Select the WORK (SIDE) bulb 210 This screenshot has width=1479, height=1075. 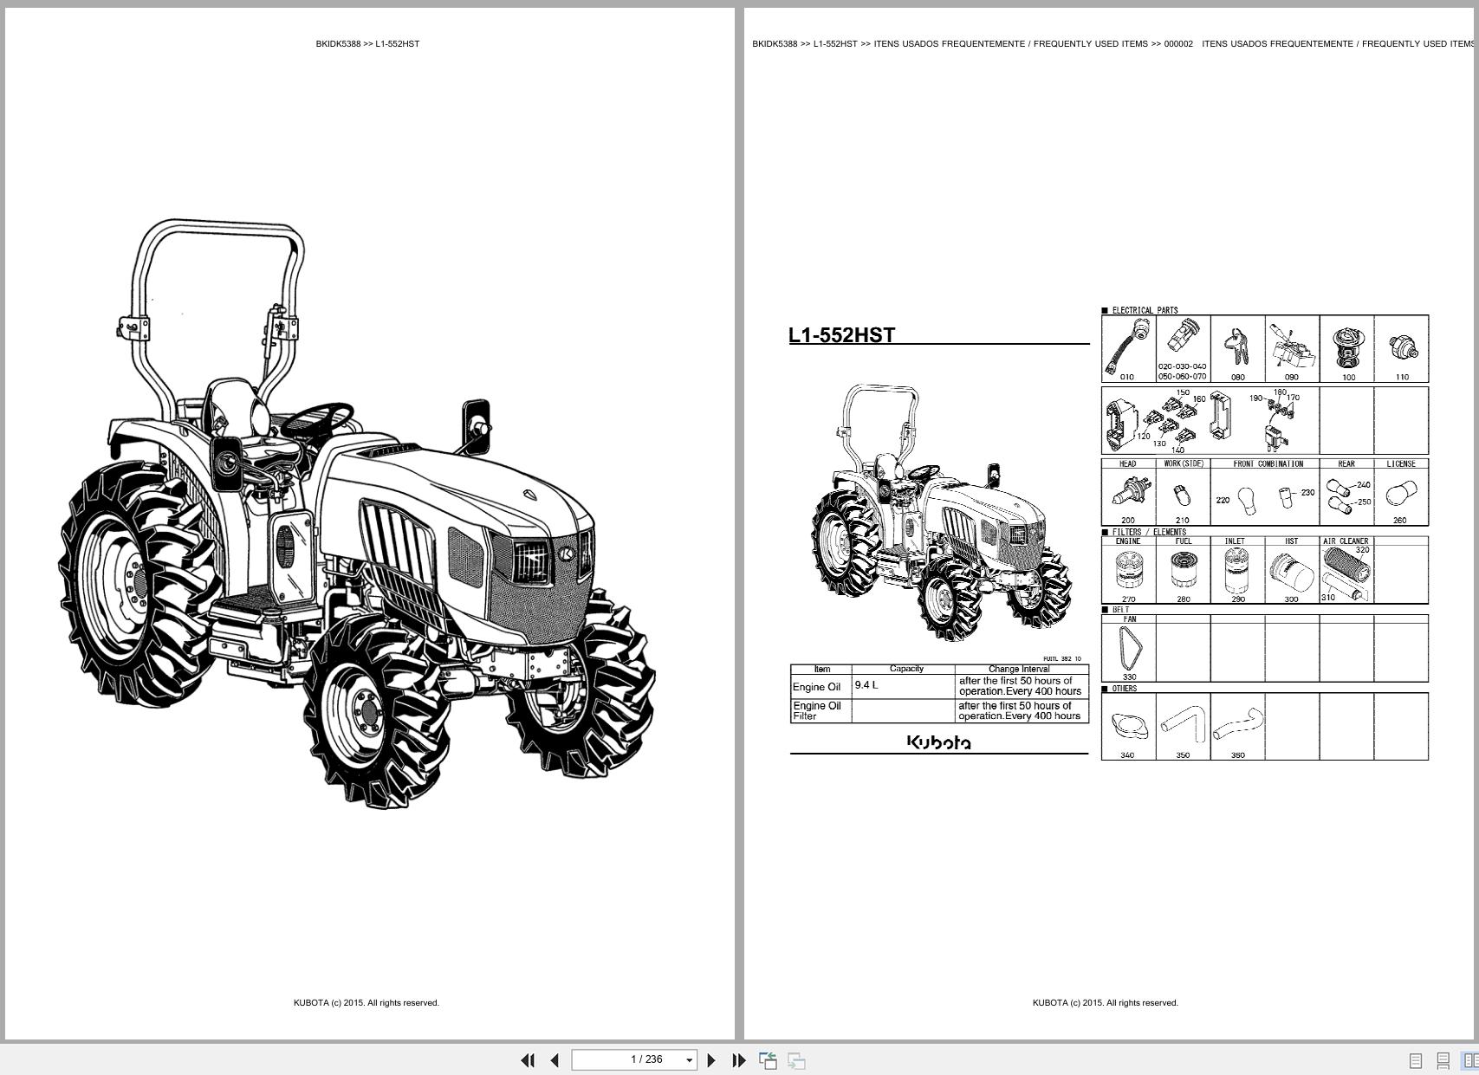click(1183, 495)
